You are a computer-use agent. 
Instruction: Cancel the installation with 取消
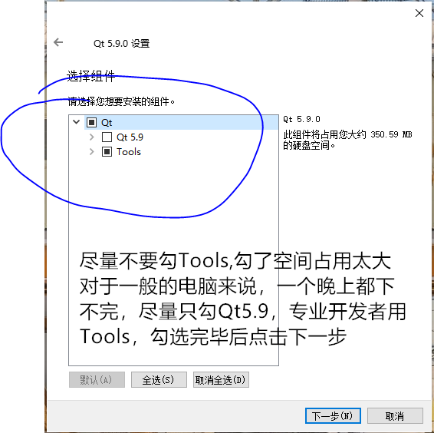(395, 416)
